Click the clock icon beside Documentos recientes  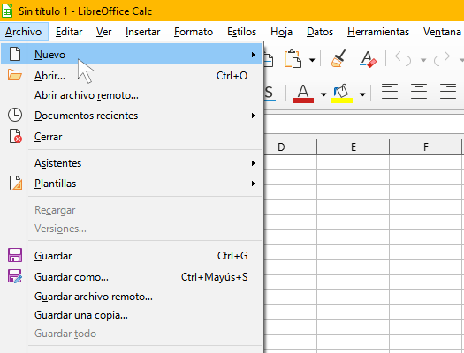tap(15, 115)
